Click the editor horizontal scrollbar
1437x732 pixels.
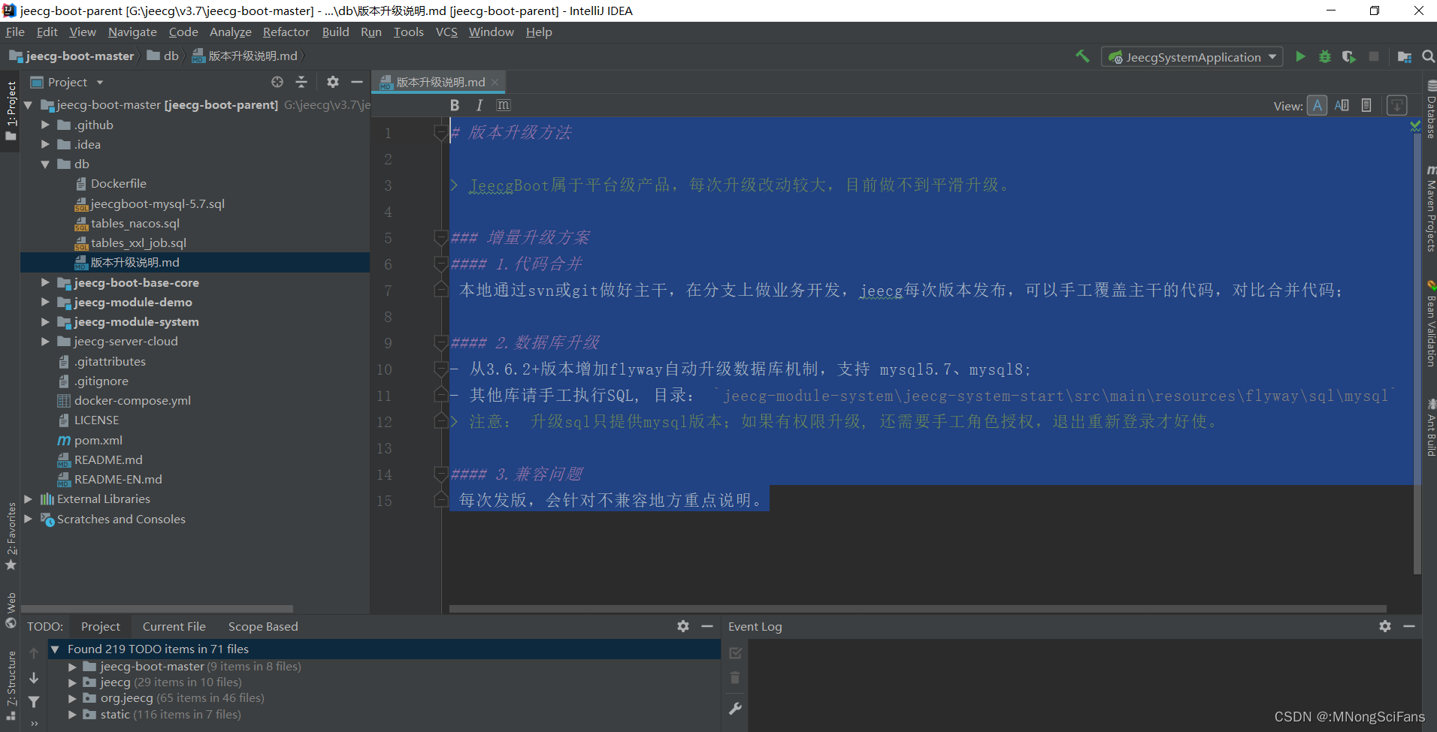pyautogui.click(x=918, y=609)
